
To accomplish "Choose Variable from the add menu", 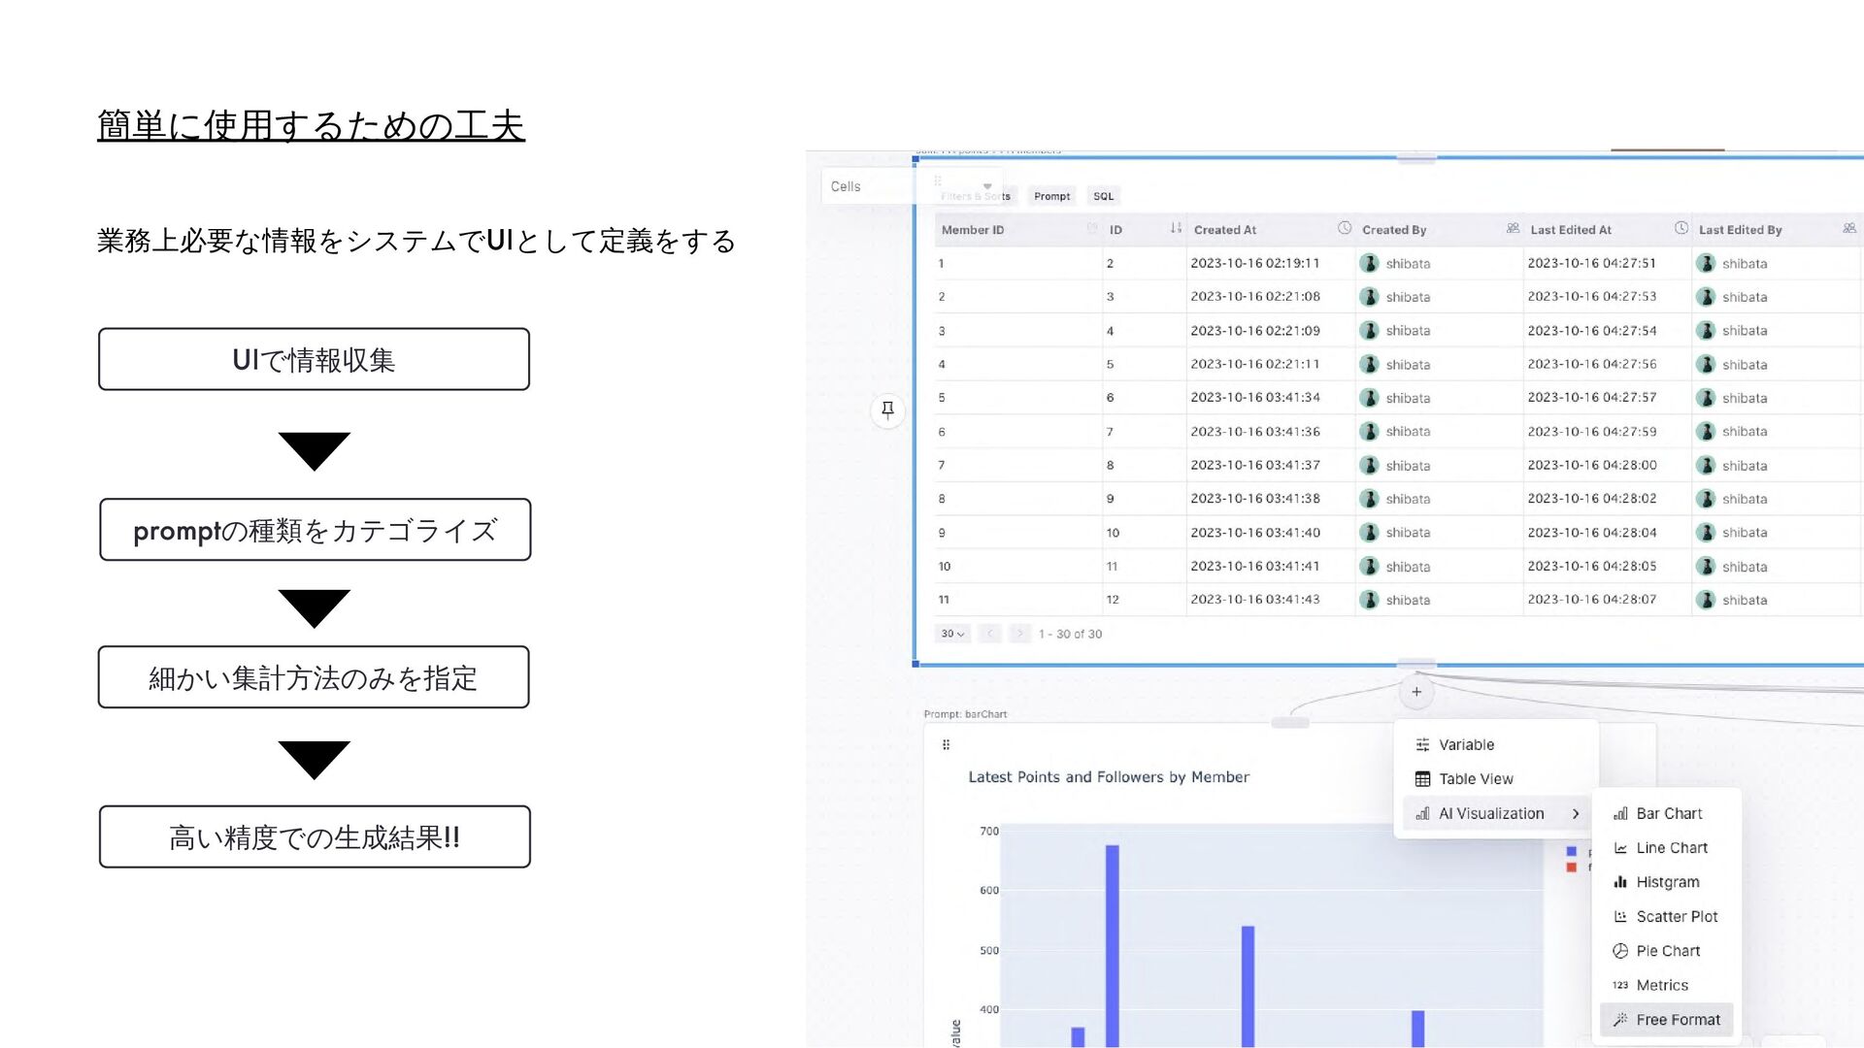I will (x=1496, y=745).
